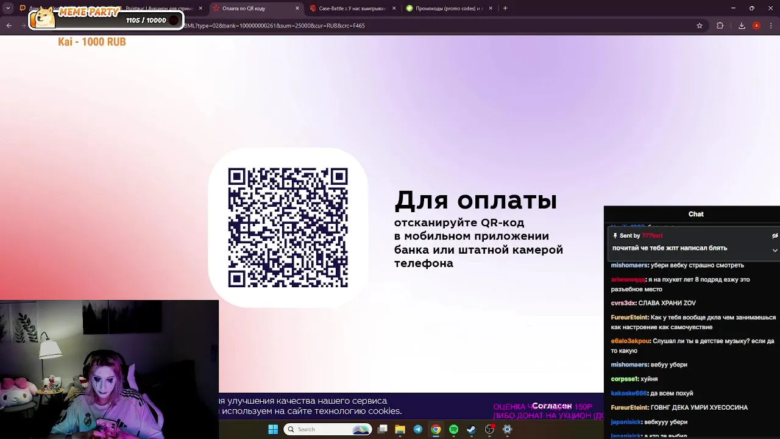Click username 'mishomaers' on 'убери вебку' message
Screen dimensions: 780x439
(x=629, y=265)
